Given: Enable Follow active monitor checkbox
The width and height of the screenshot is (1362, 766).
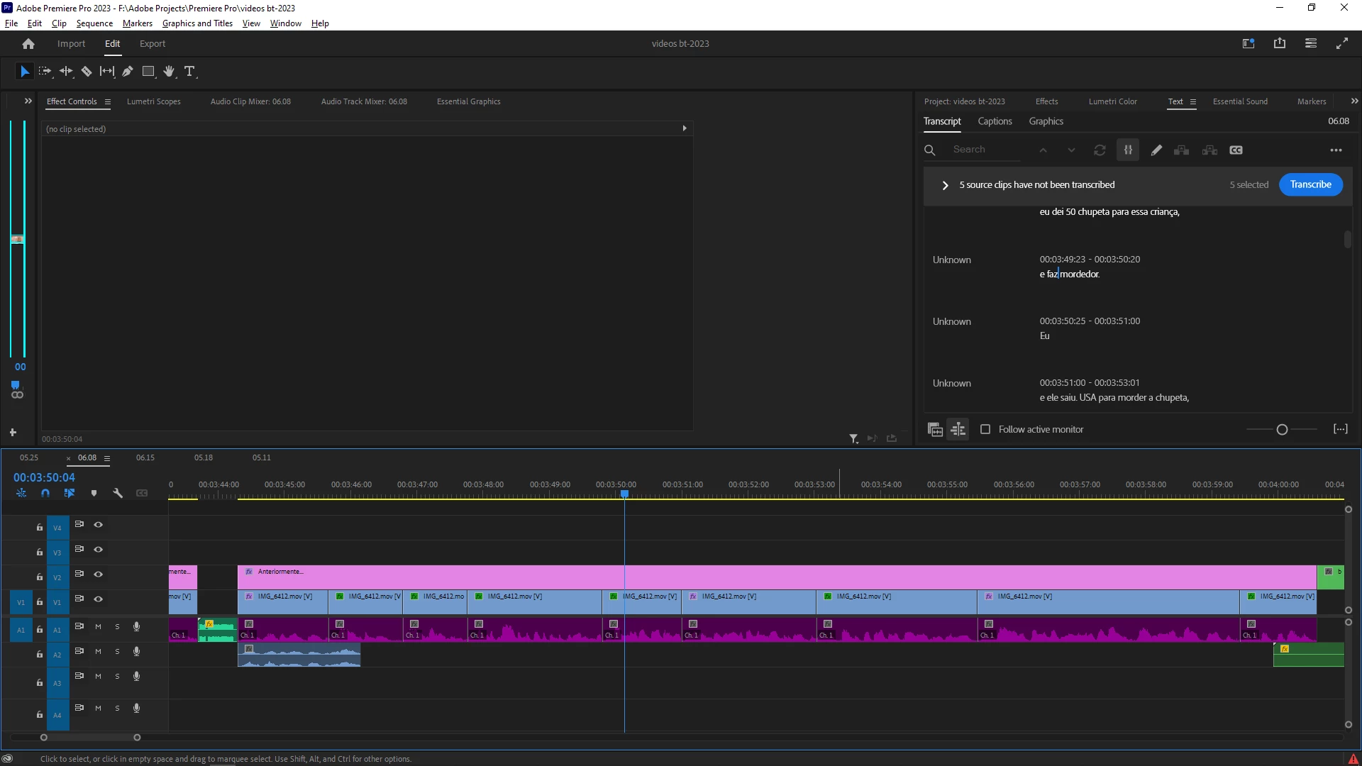Looking at the screenshot, I should (x=985, y=430).
